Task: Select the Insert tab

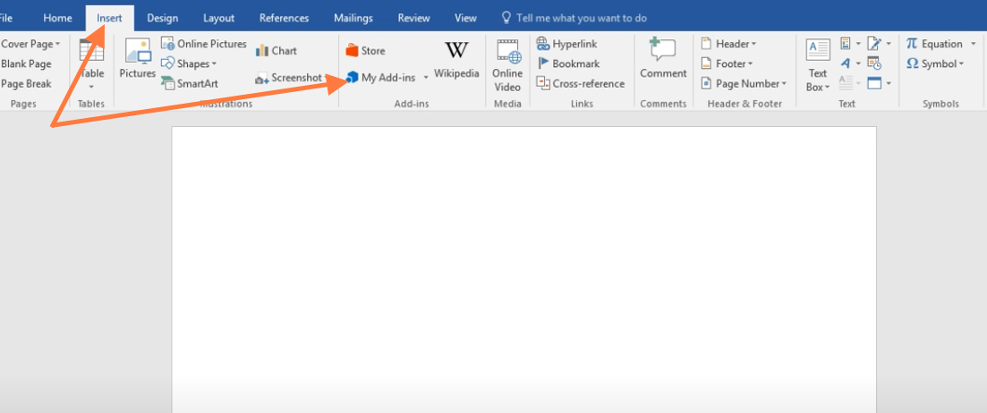Action: tap(109, 18)
